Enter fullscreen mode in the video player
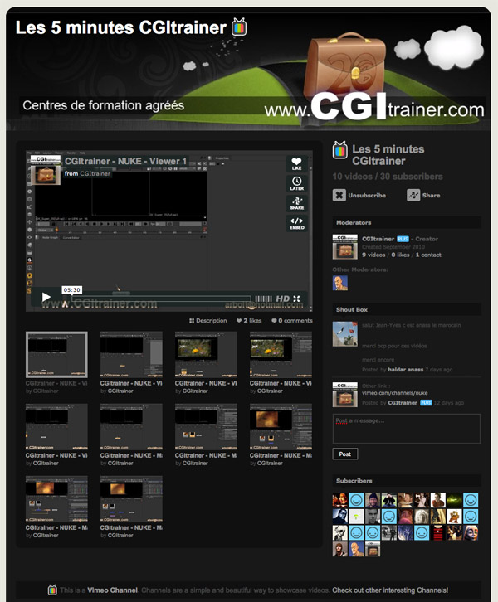Image resolution: width=498 pixels, height=602 pixels. (296, 299)
